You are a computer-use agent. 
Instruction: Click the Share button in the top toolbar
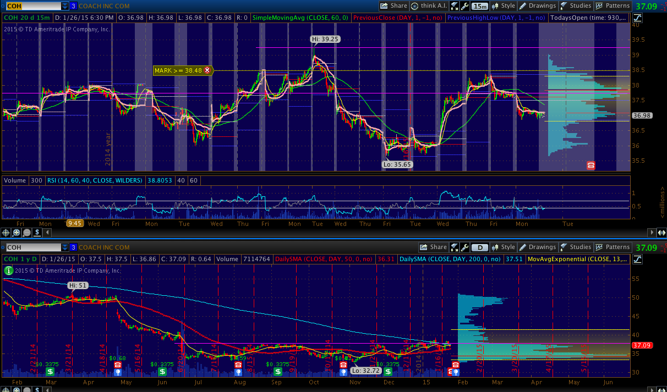[x=394, y=6]
